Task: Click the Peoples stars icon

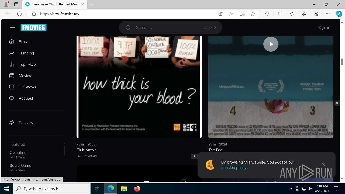Action: pos(12,123)
